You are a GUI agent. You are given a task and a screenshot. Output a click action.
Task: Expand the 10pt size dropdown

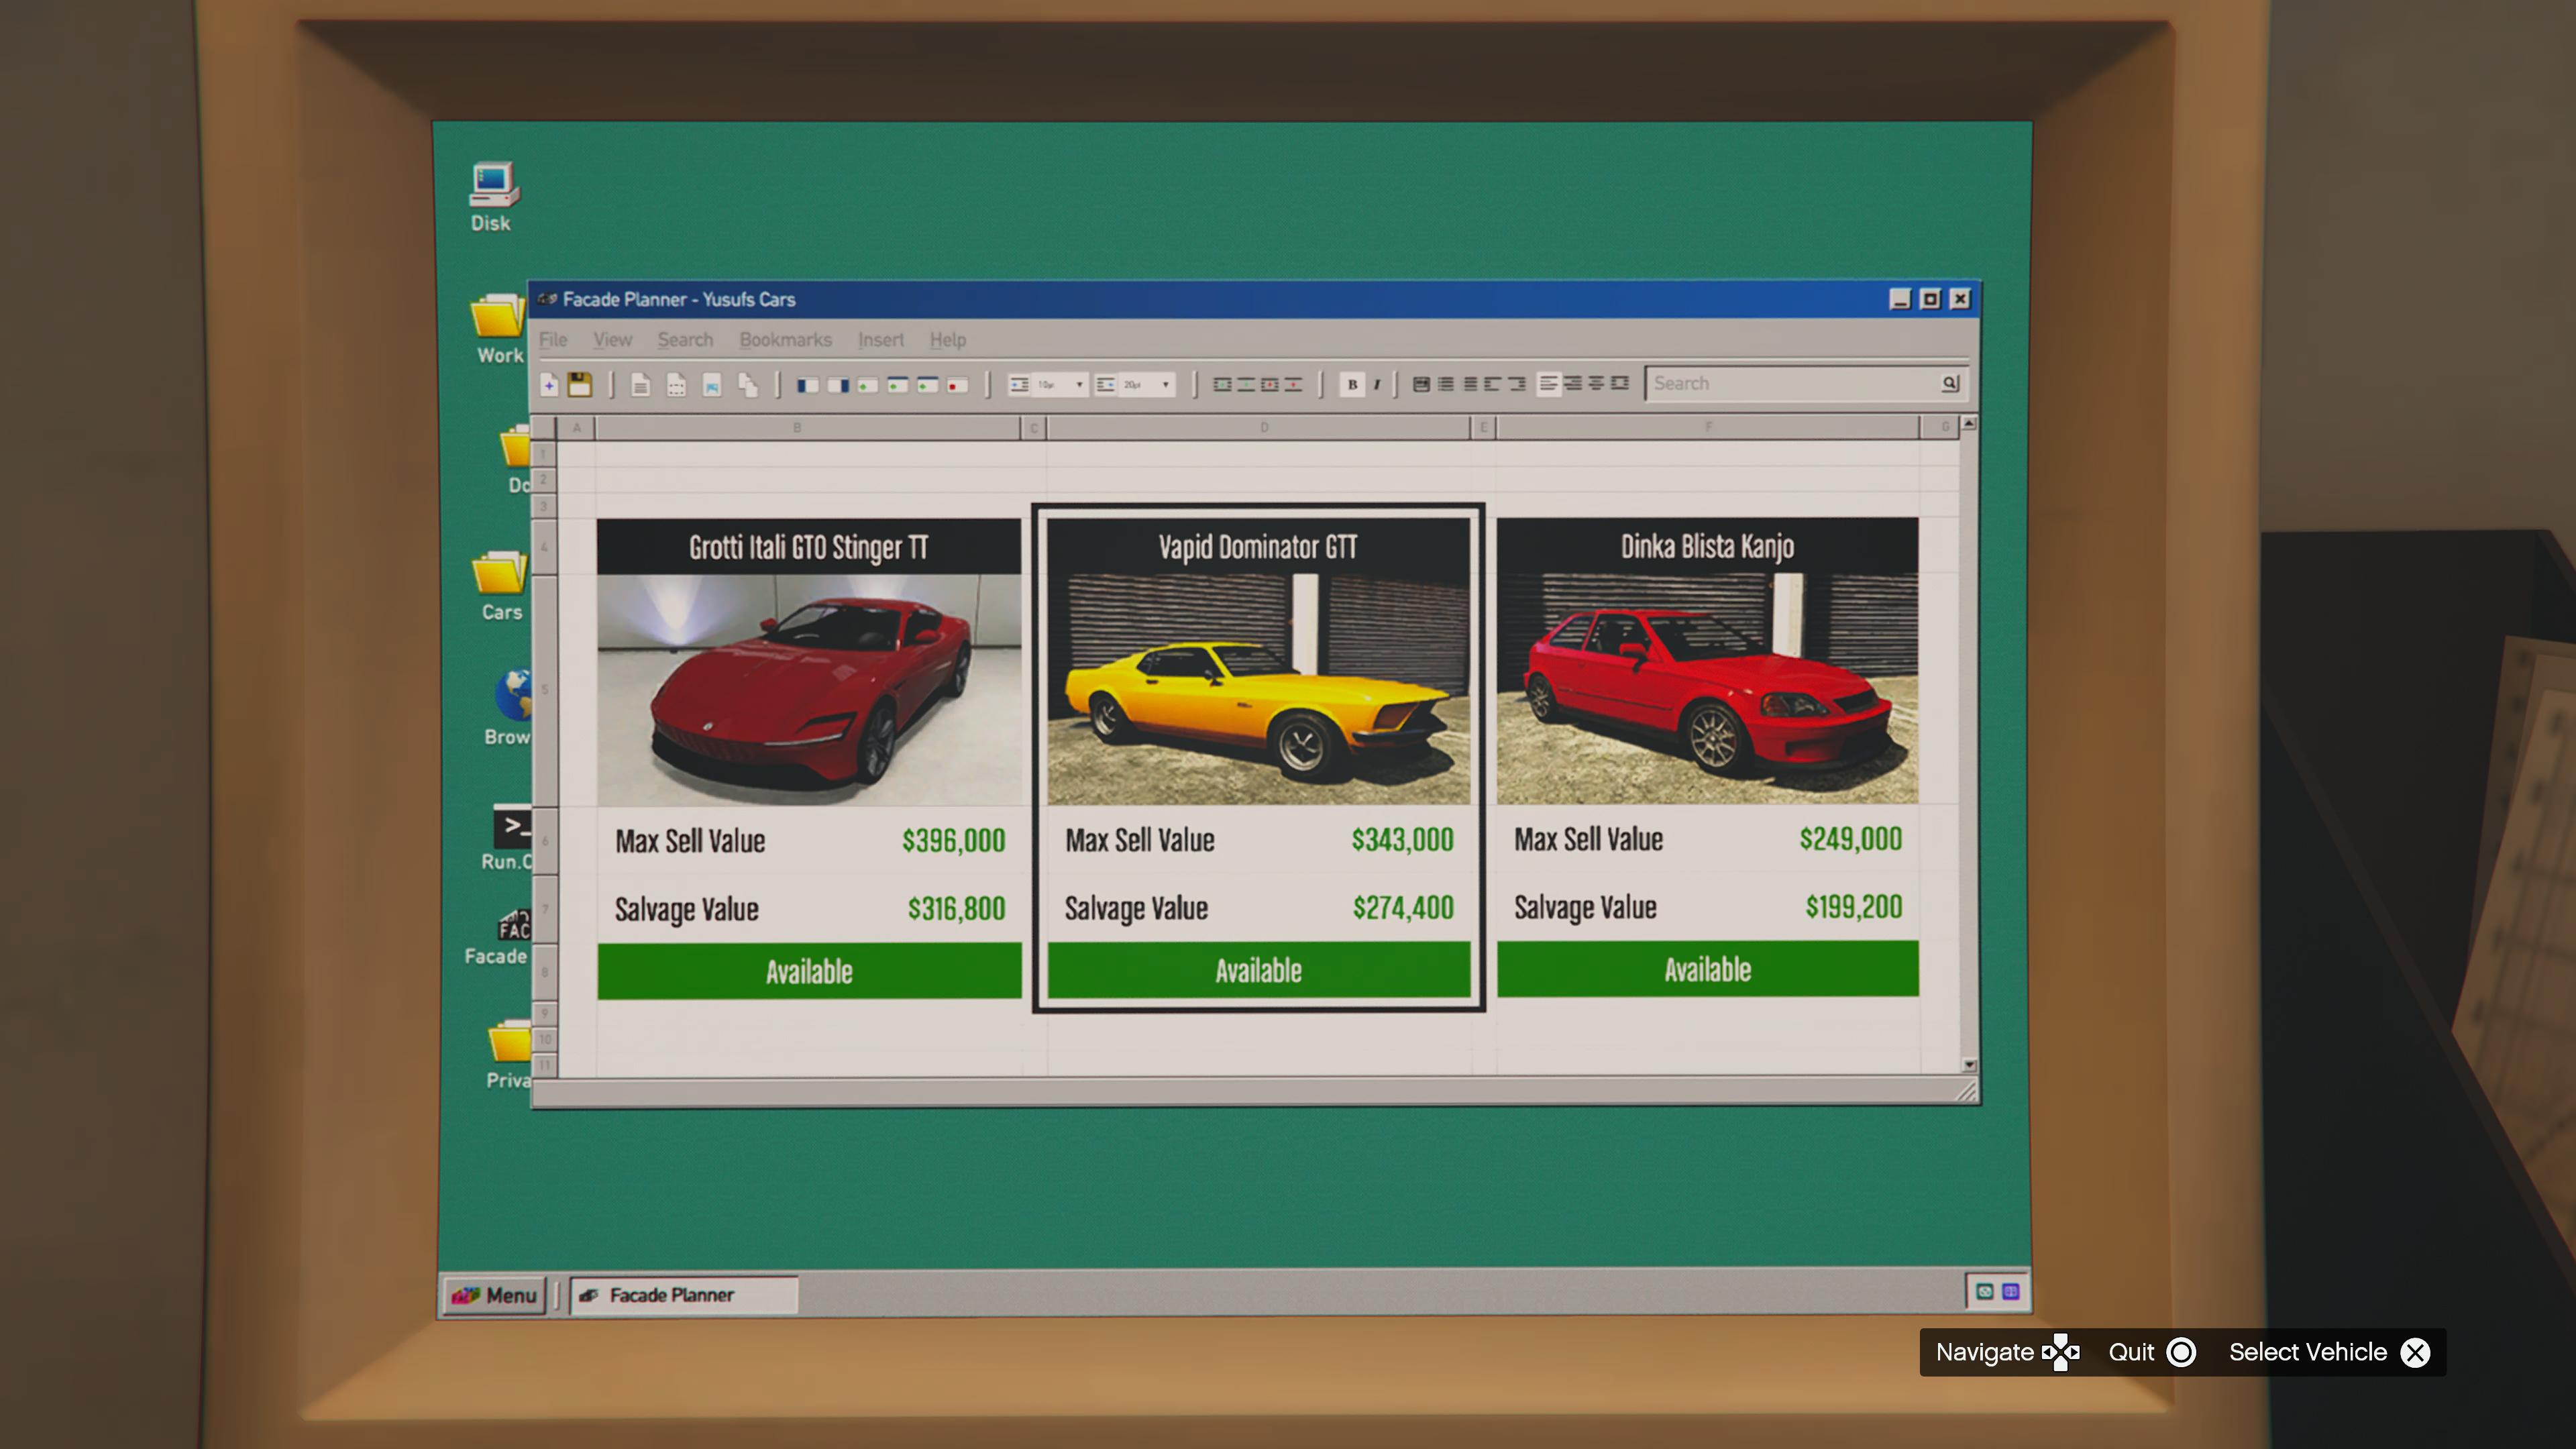[1079, 385]
